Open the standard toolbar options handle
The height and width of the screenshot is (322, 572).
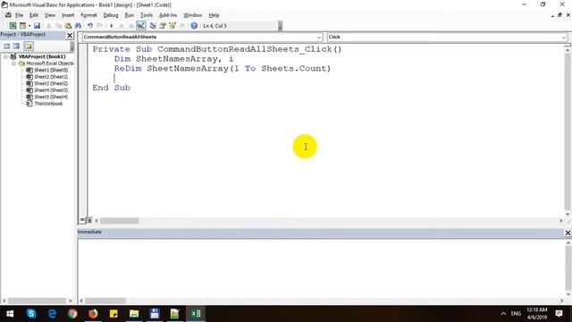(280, 26)
